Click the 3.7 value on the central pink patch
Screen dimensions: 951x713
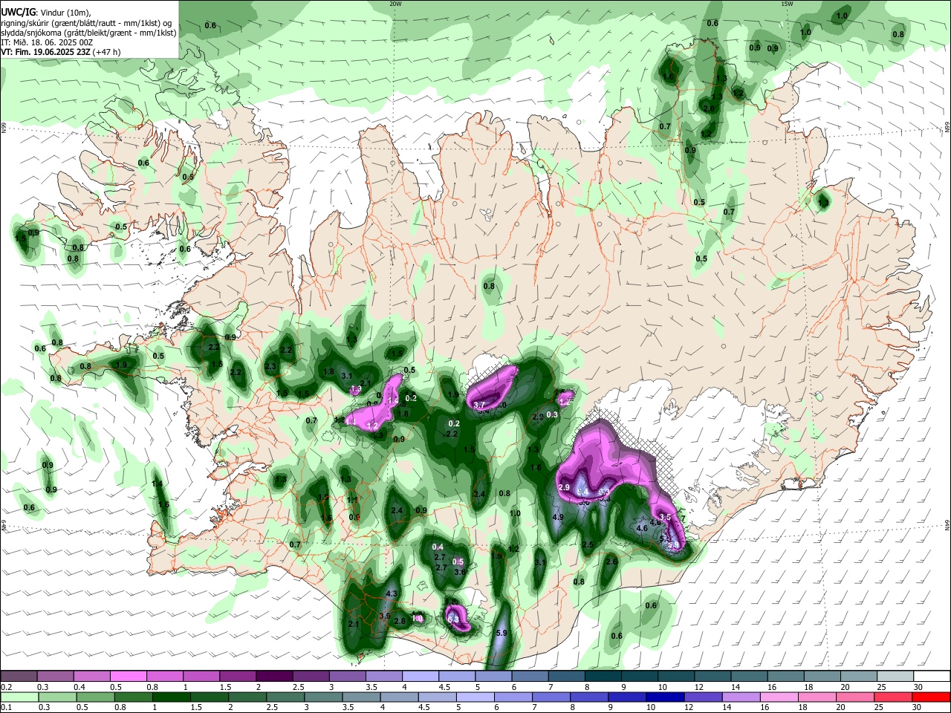(479, 405)
